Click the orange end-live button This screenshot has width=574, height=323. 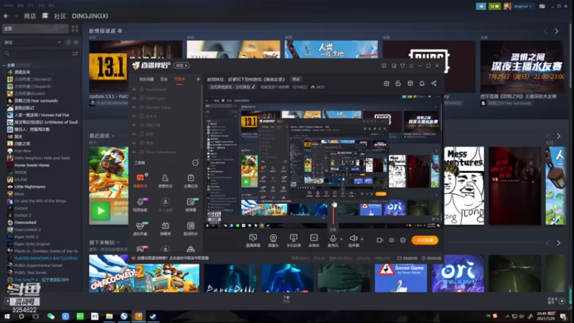[x=425, y=240]
